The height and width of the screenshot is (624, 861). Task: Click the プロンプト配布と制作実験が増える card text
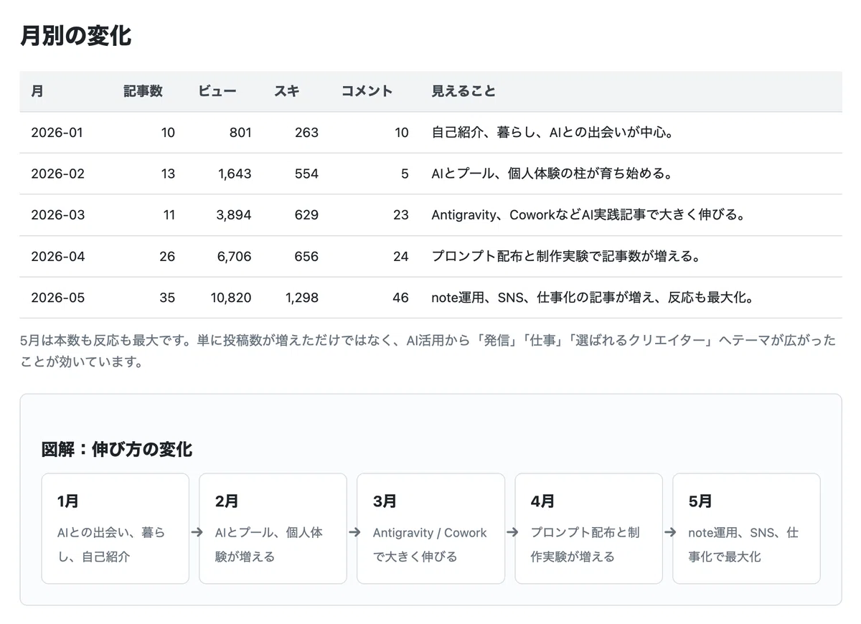coord(585,544)
